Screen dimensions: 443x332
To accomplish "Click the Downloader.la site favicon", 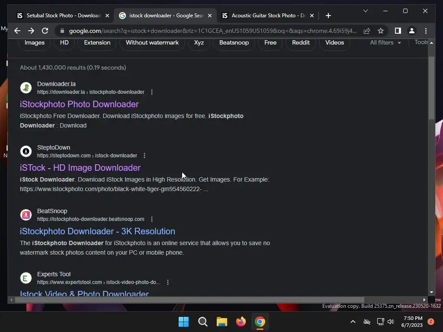I will coord(26,88).
